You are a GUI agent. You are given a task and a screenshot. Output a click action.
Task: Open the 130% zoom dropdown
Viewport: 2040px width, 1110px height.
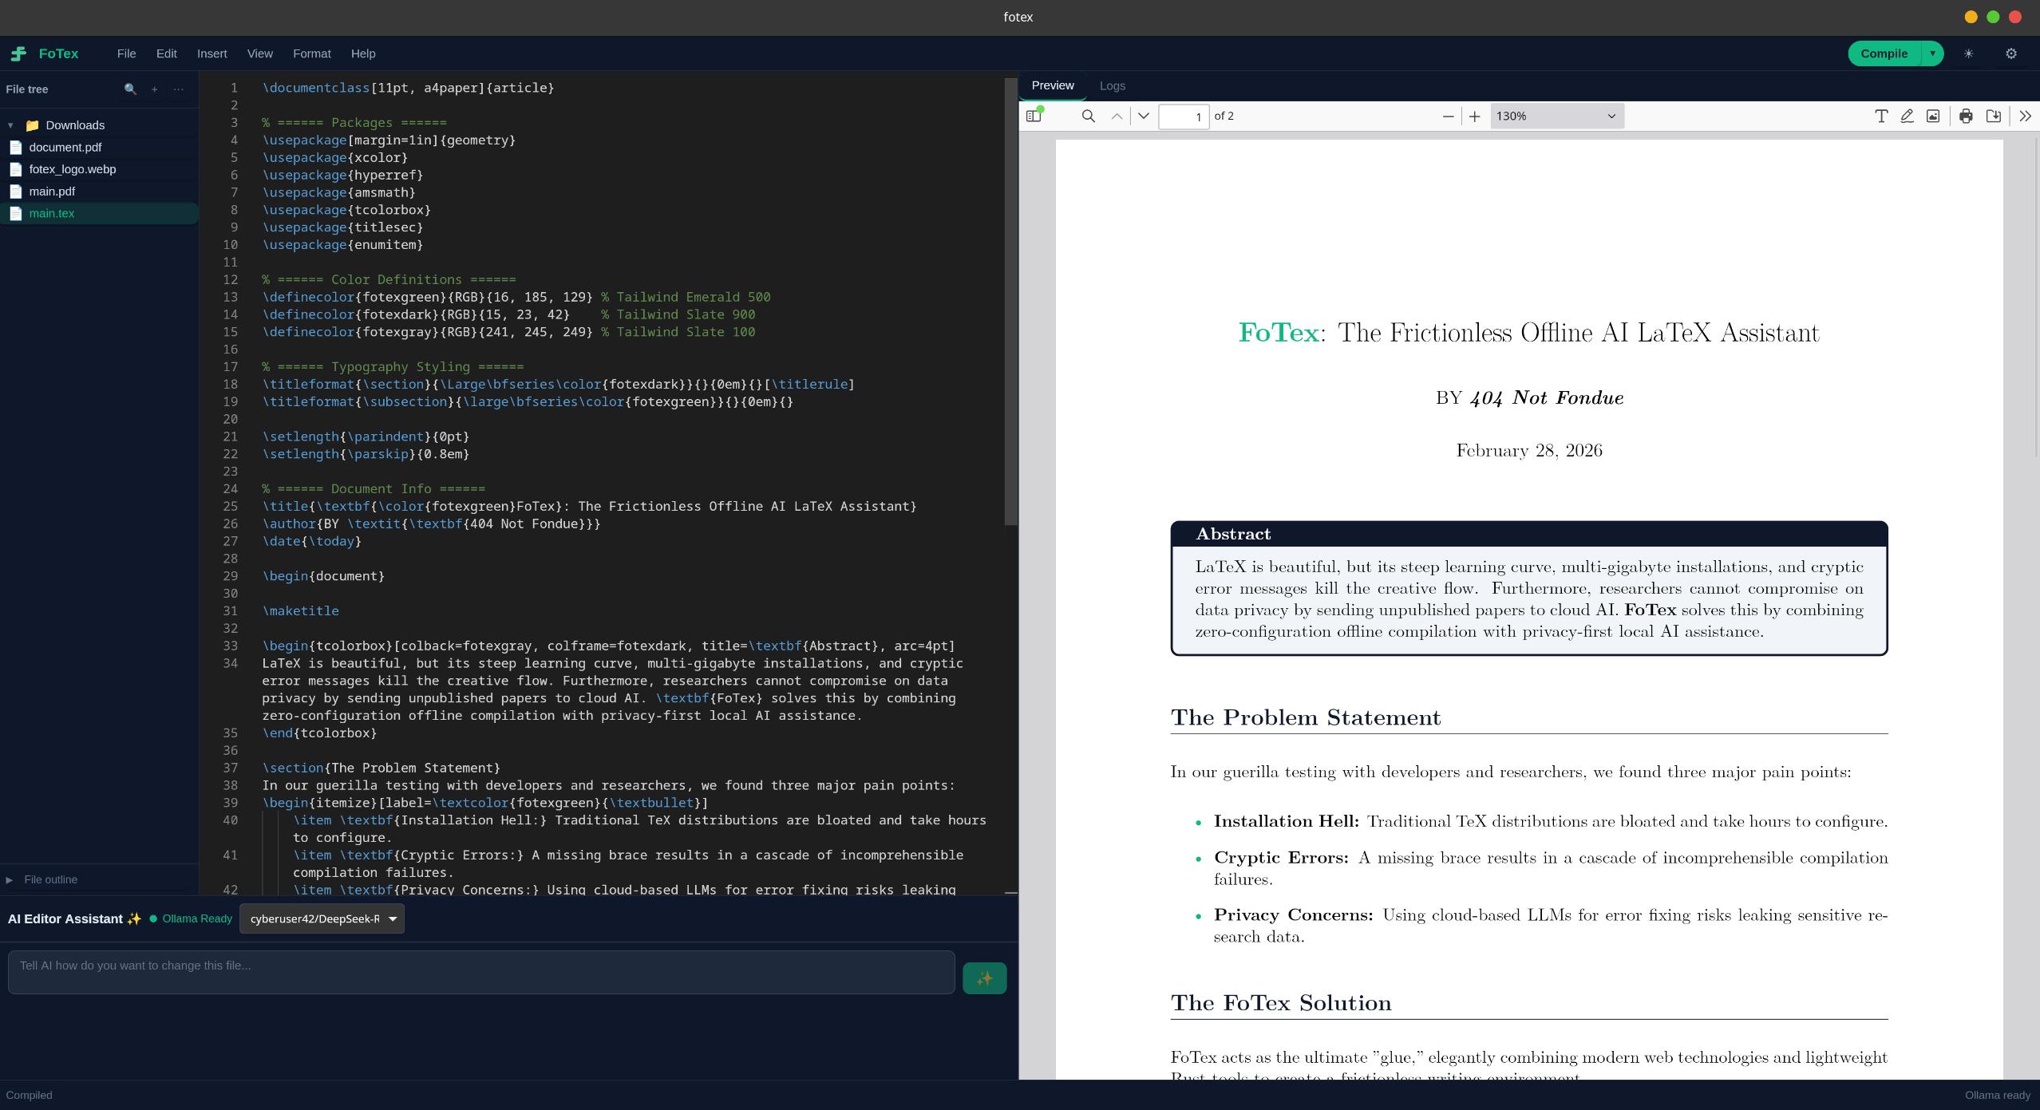tap(1556, 117)
